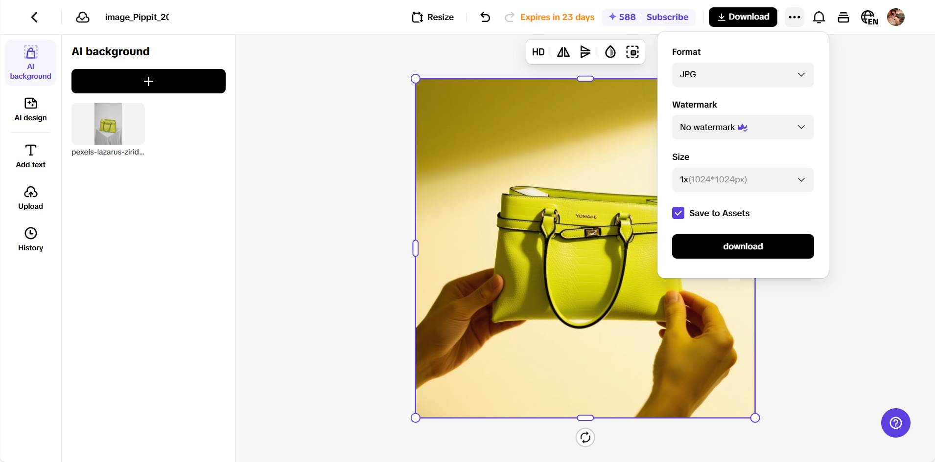Add a new AI background with plus button
The image size is (935, 462).
[x=148, y=81]
